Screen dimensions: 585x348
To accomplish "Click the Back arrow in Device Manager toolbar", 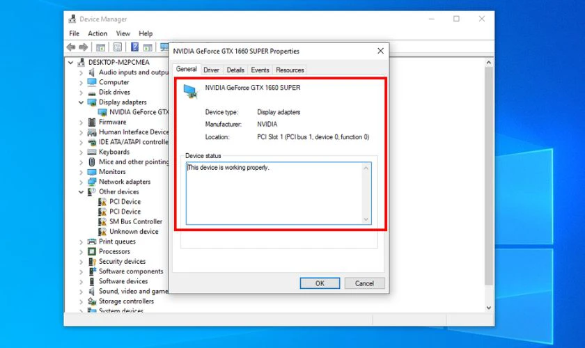I will [x=71, y=47].
